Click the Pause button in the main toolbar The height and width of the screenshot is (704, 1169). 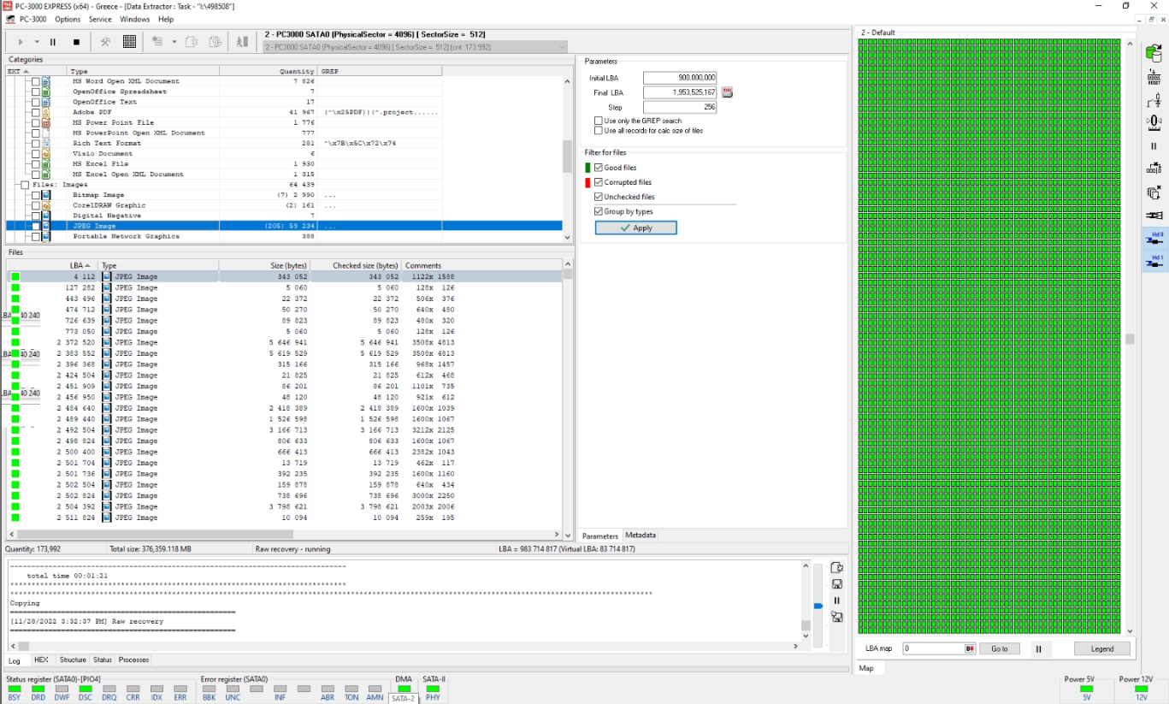[x=53, y=42]
